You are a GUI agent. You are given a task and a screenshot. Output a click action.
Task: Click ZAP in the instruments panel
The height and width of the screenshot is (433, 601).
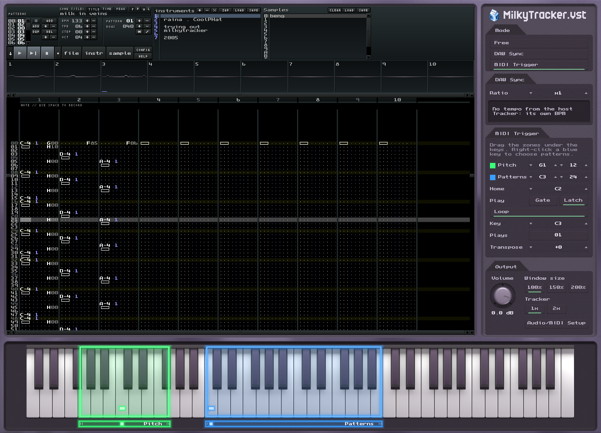[x=225, y=10]
